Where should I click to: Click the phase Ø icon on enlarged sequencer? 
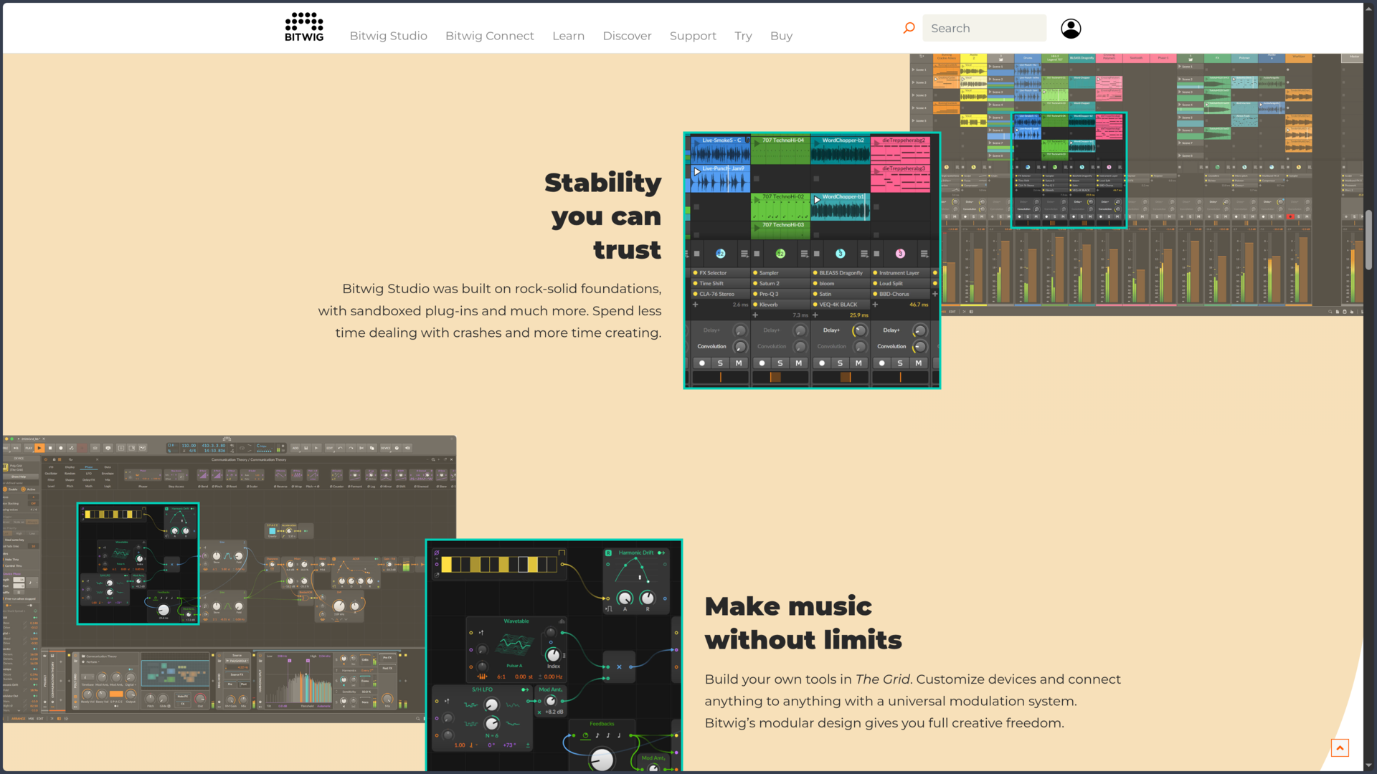[x=436, y=553]
